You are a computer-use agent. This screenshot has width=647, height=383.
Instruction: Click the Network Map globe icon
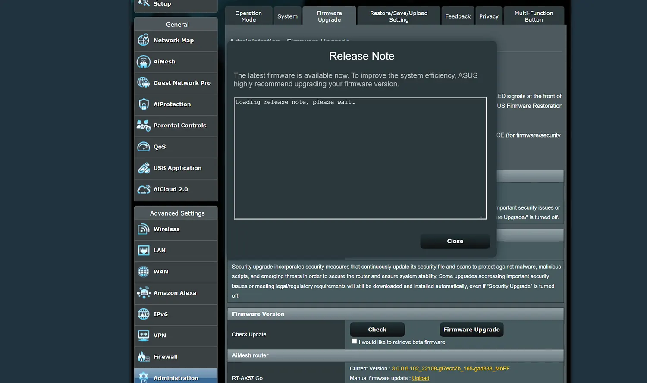point(143,40)
